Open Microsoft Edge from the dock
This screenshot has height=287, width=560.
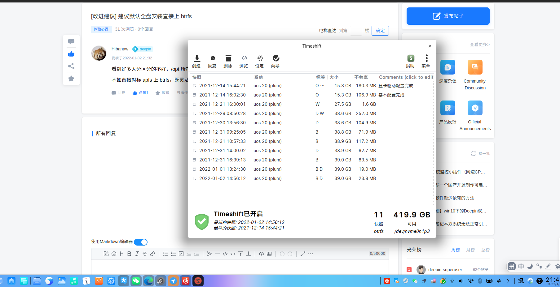148,281
